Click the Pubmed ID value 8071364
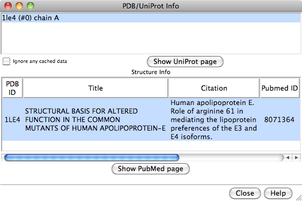This screenshot has width=302, height=201. coord(279,120)
